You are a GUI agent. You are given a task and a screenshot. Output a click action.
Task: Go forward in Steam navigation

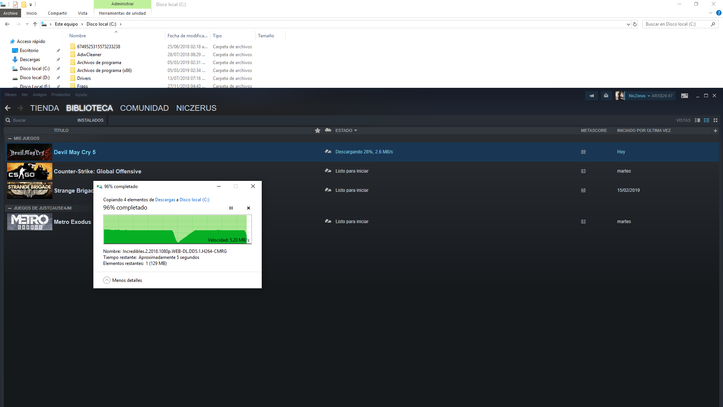pos(20,108)
